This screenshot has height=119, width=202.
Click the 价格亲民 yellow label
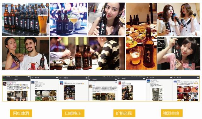(x=124, y=113)
